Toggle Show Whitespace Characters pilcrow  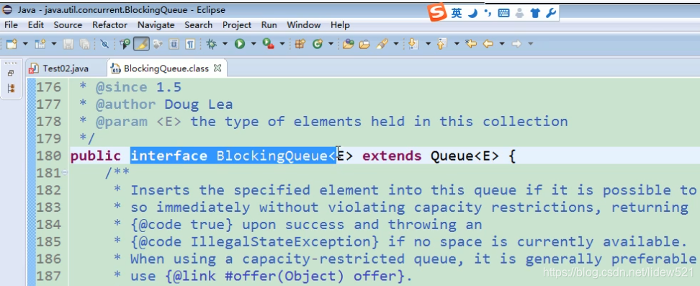190,44
